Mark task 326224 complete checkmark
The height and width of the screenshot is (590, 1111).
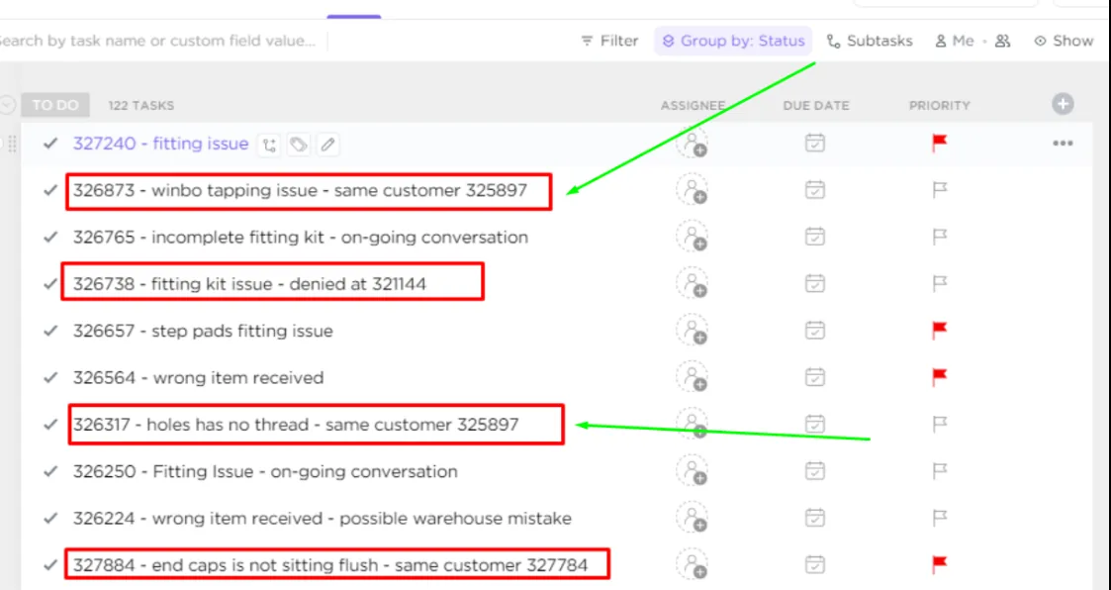(49, 519)
